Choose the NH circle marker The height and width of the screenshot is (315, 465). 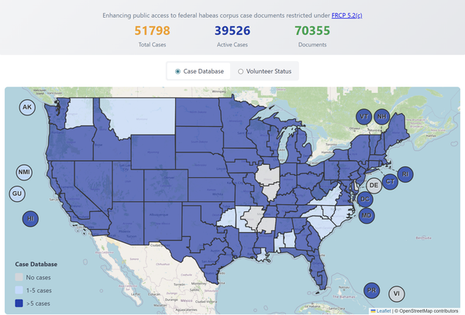coord(381,117)
